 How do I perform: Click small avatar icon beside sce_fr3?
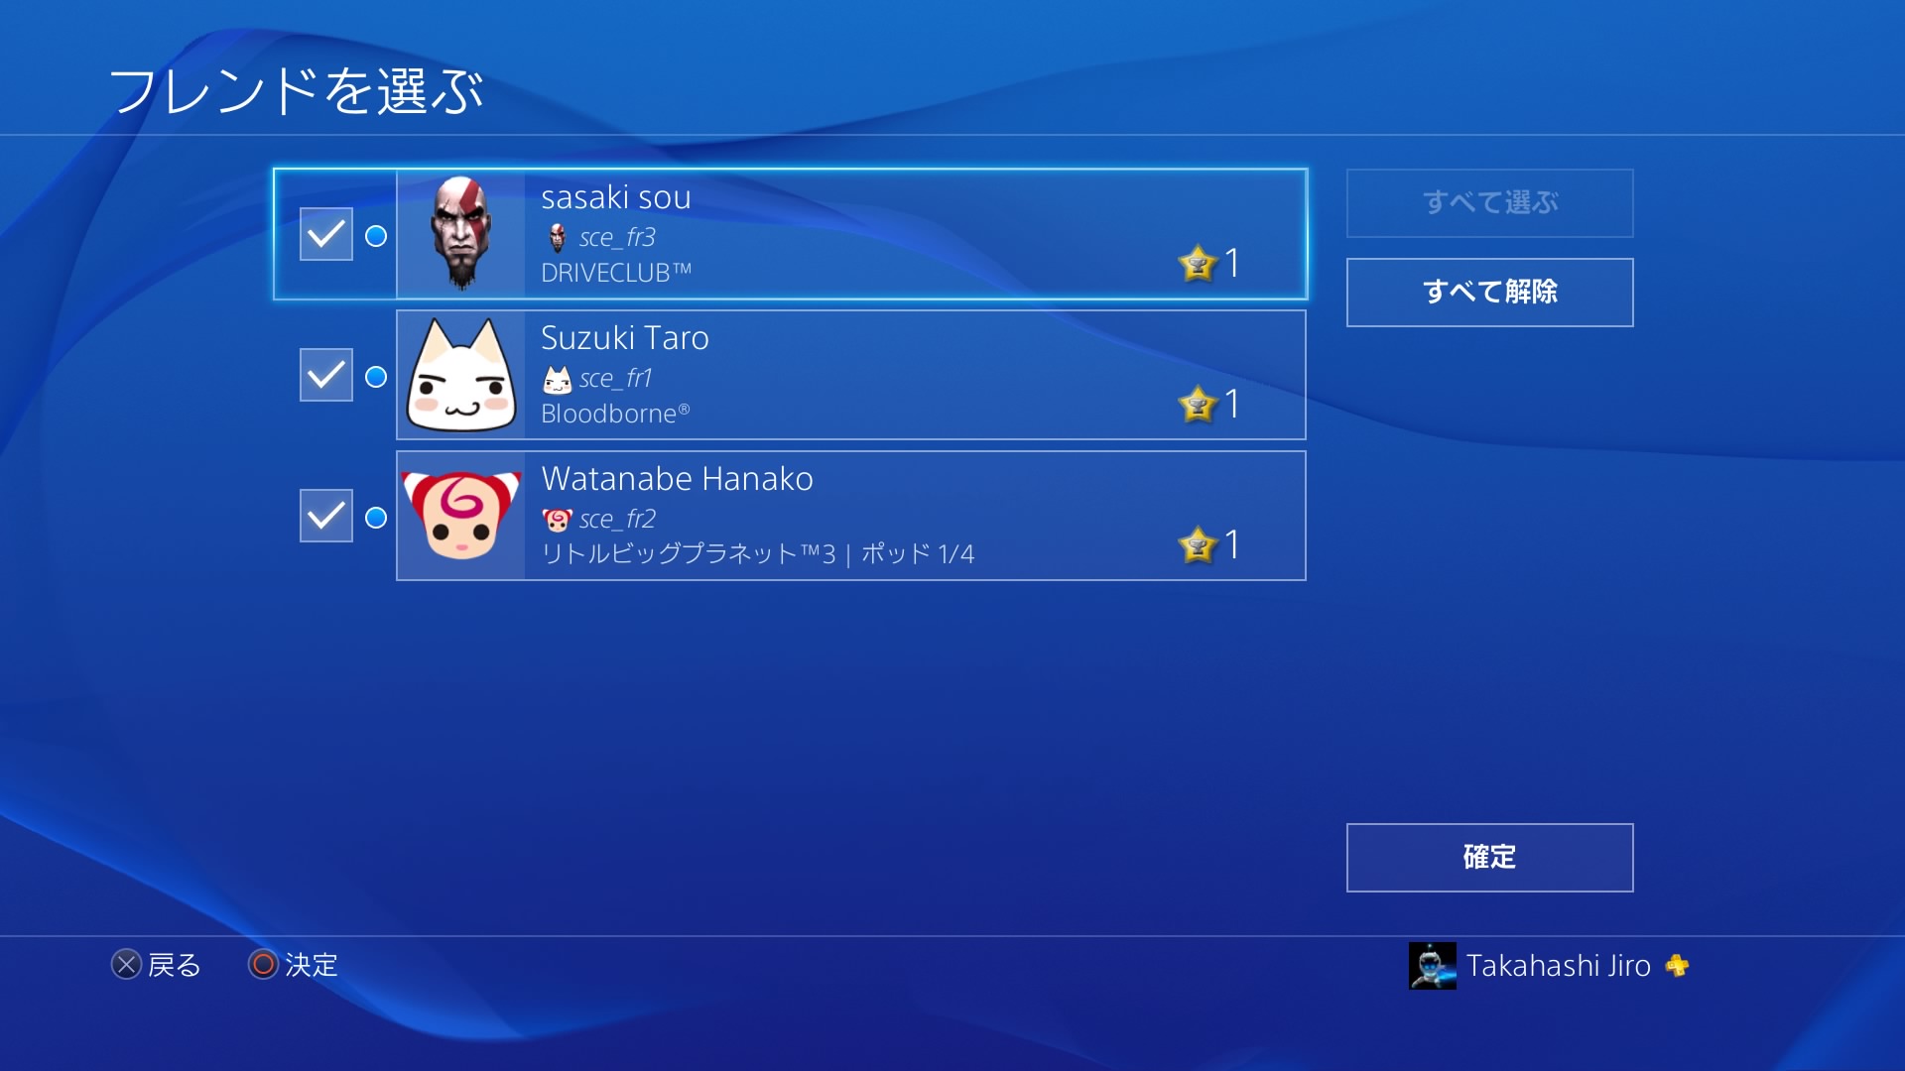tap(558, 238)
